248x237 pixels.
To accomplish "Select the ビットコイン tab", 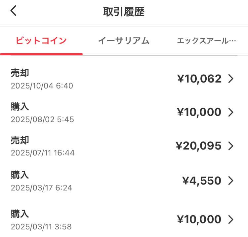I will (41, 41).
